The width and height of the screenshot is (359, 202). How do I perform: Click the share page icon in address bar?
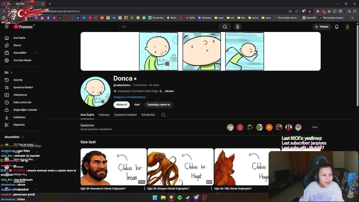[x=297, y=11]
